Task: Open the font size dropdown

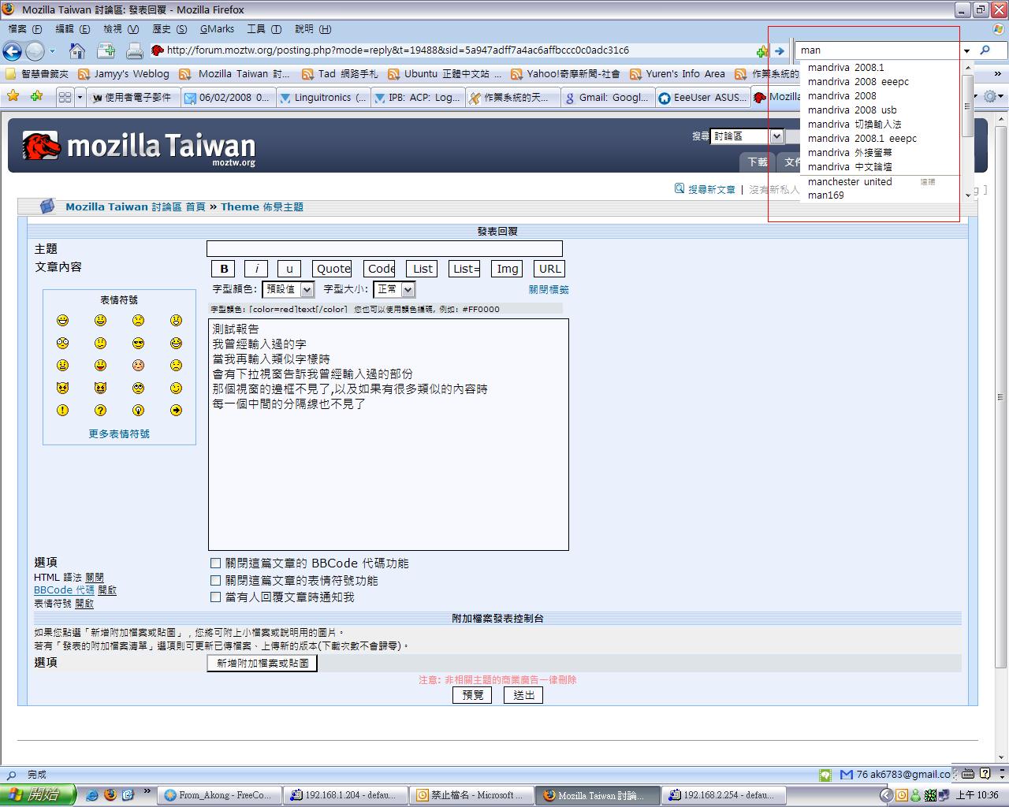Action: click(x=393, y=289)
